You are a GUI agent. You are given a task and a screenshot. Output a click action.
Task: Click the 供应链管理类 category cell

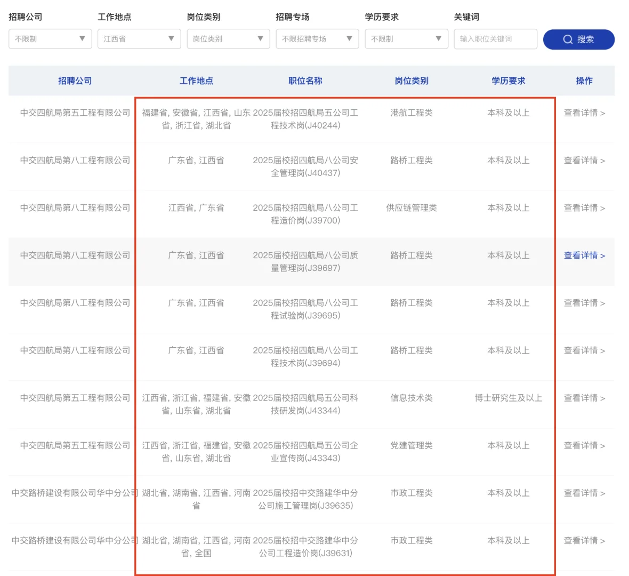coord(412,208)
